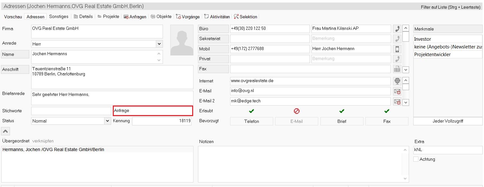484x187 pixels.
Task: Click the phone dial icon beside Büro number
Action: click(397, 29)
